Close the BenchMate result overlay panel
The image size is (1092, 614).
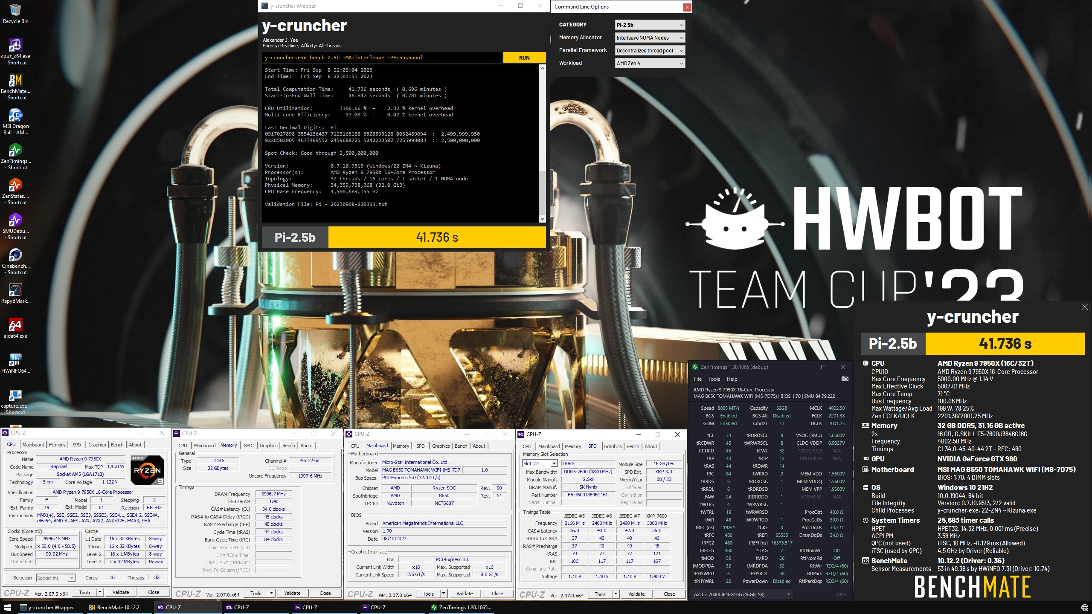(1085, 307)
